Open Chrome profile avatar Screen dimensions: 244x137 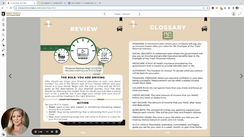pyautogui.click(x=237, y=8)
